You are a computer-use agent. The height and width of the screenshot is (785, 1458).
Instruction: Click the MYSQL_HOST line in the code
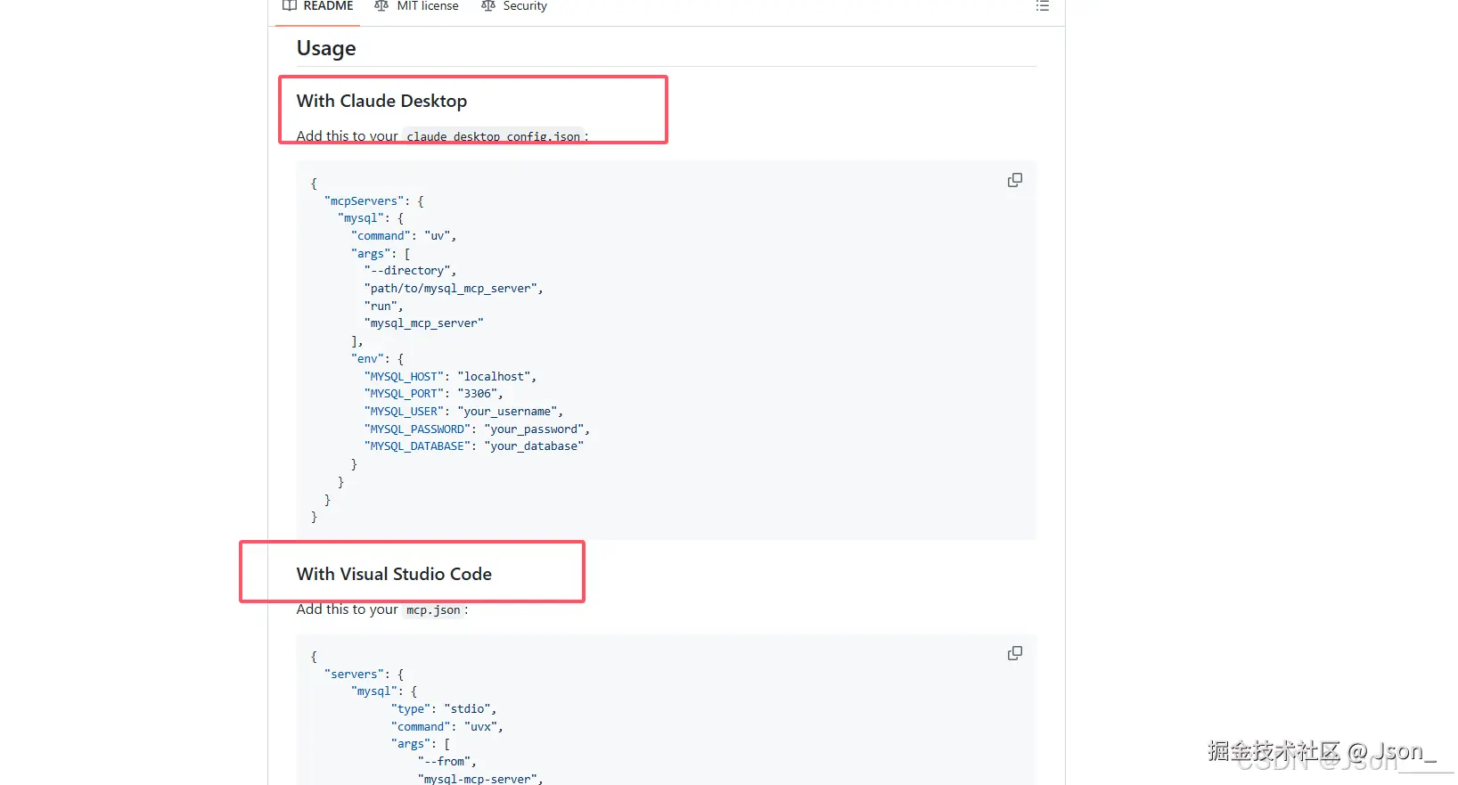click(x=450, y=377)
